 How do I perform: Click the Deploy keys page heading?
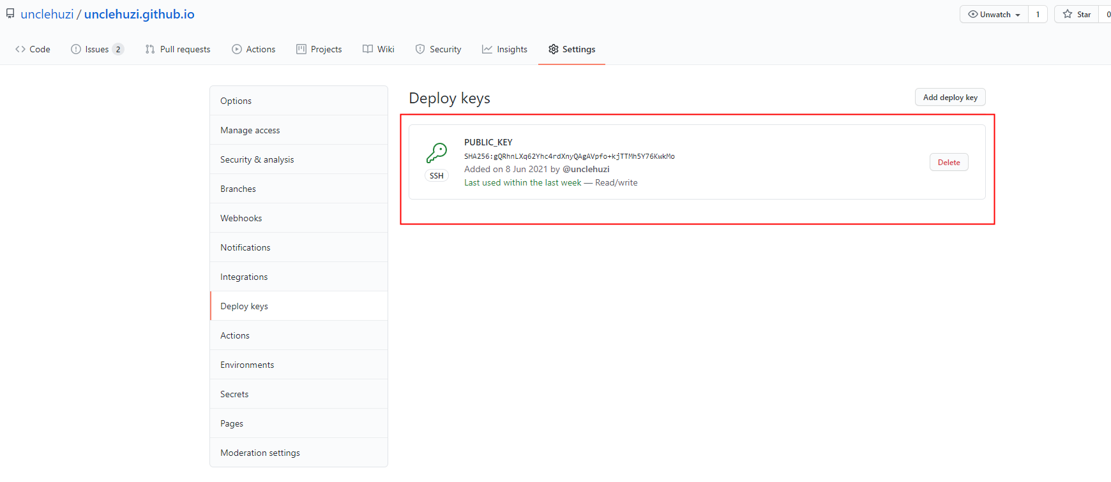tap(450, 98)
